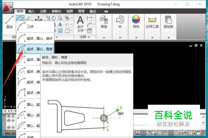Switch to the 参数化 ribbon tab
The height and width of the screenshot is (138, 208).
tap(56, 11)
